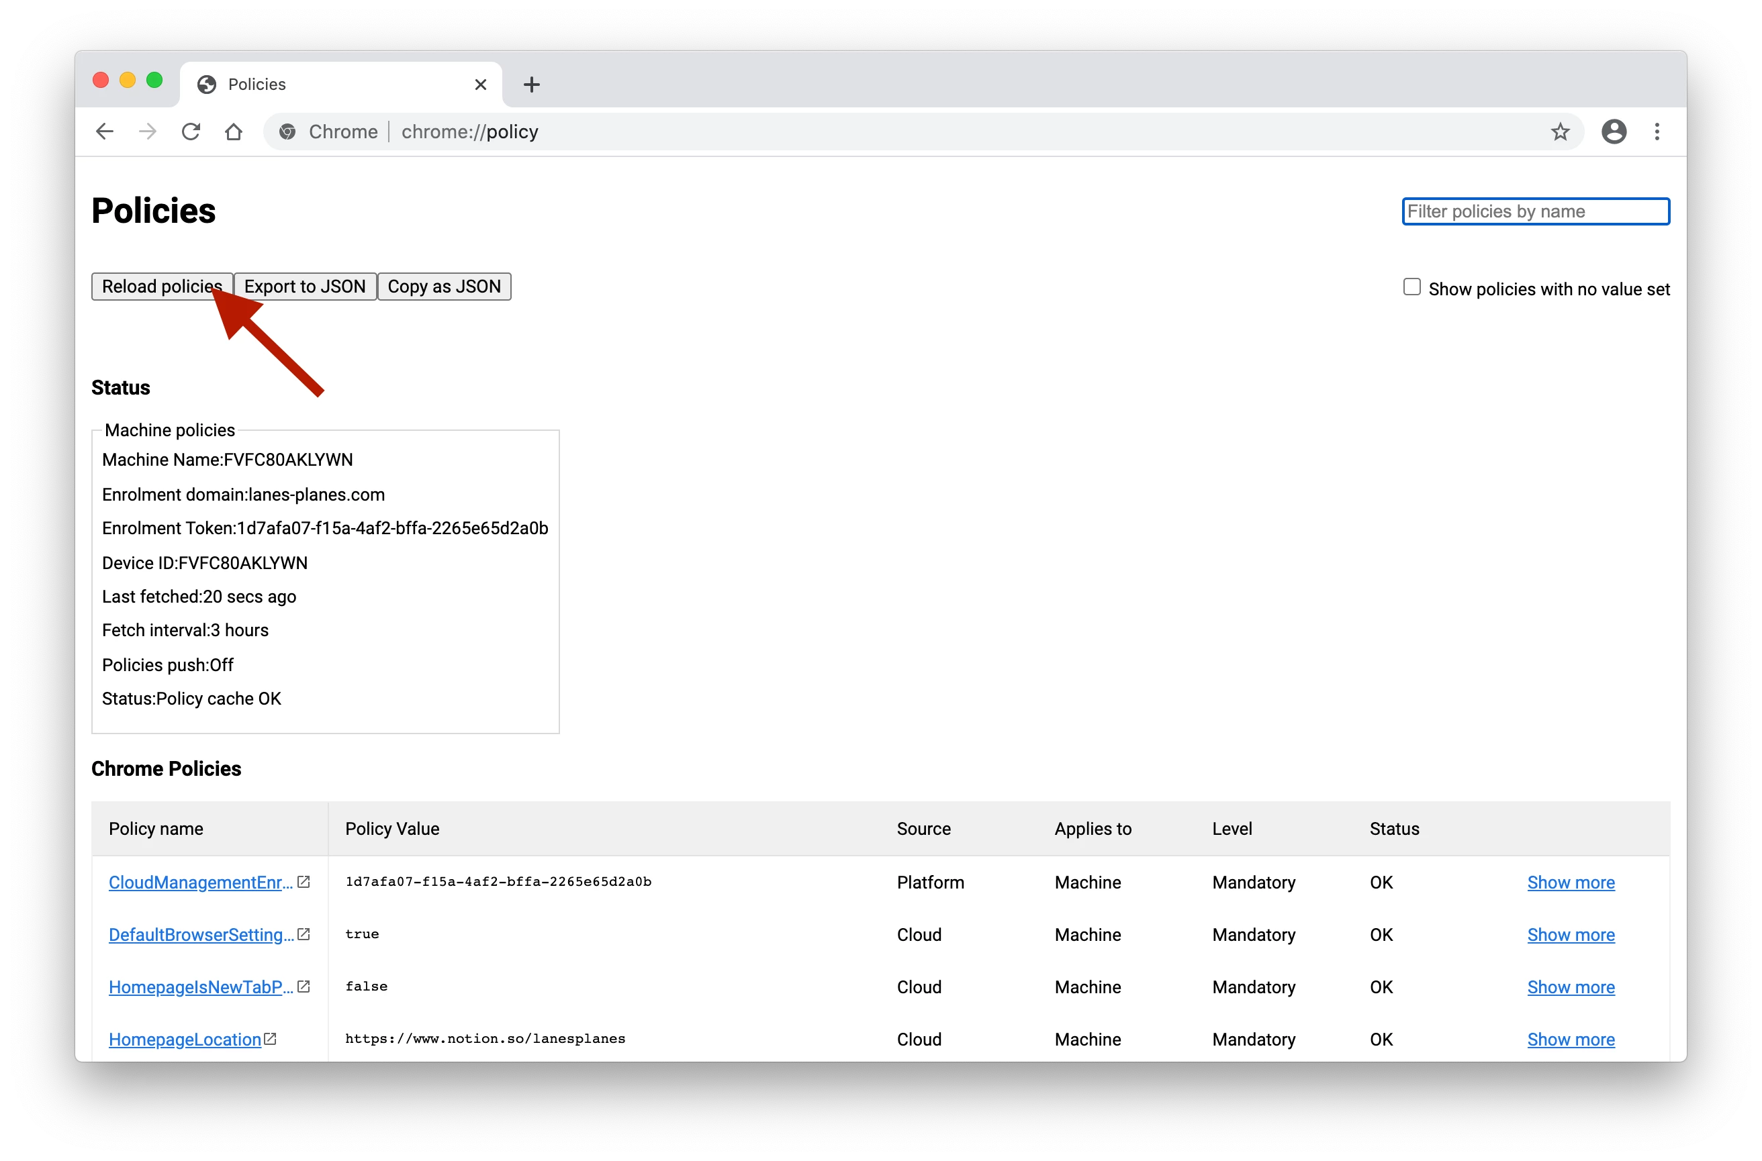The height and width of the screenshot is (1161, 1762).
Task: Close the Policies tab
Action: (481, 85)
